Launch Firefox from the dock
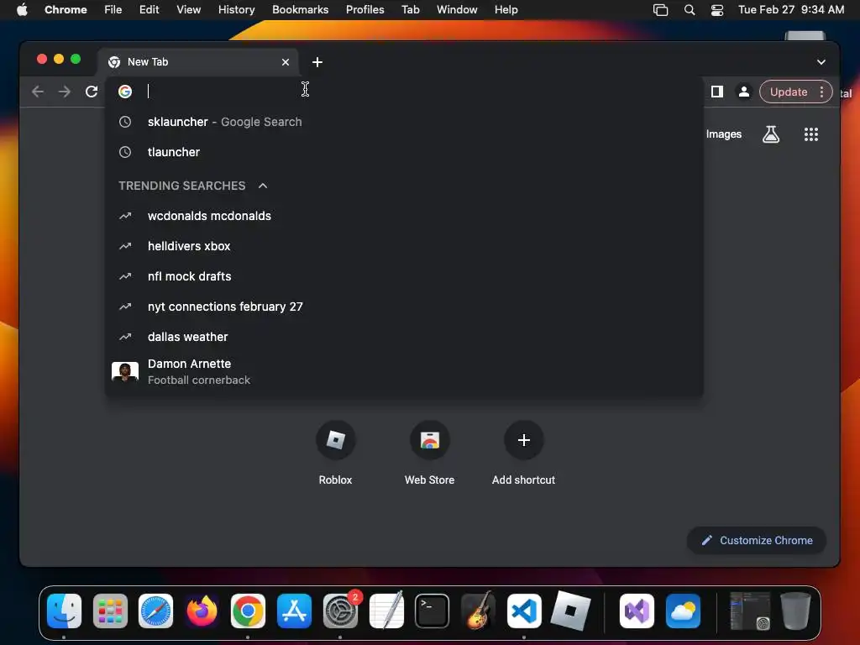 click(202, 611)
